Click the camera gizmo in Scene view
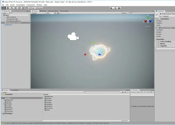The width and height of the screenshot is (175, 125). [x=73, y=36]
